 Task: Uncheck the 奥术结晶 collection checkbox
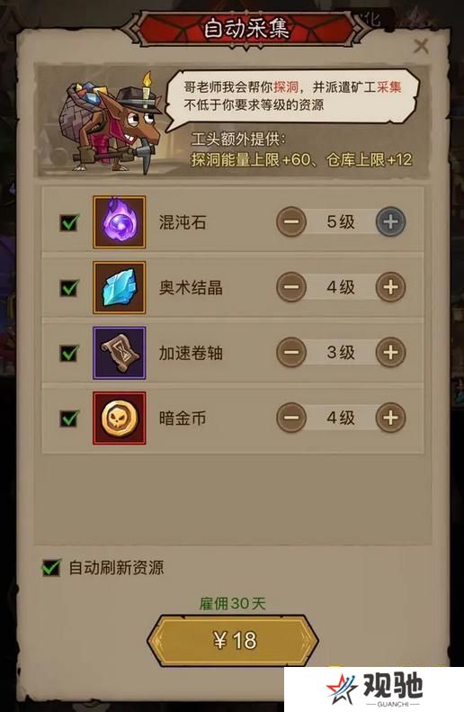pyautogui.click(x=69, y=288)
